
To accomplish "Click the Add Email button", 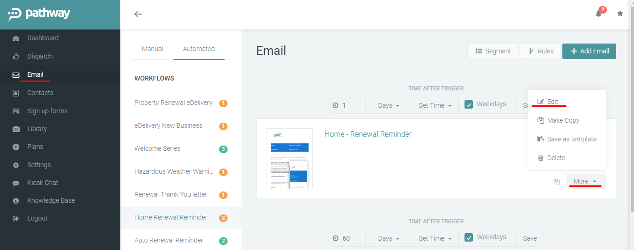I will pos(589,51).
